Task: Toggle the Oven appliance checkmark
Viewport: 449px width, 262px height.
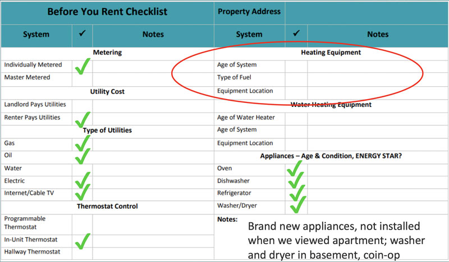Action: click(295, 169)
